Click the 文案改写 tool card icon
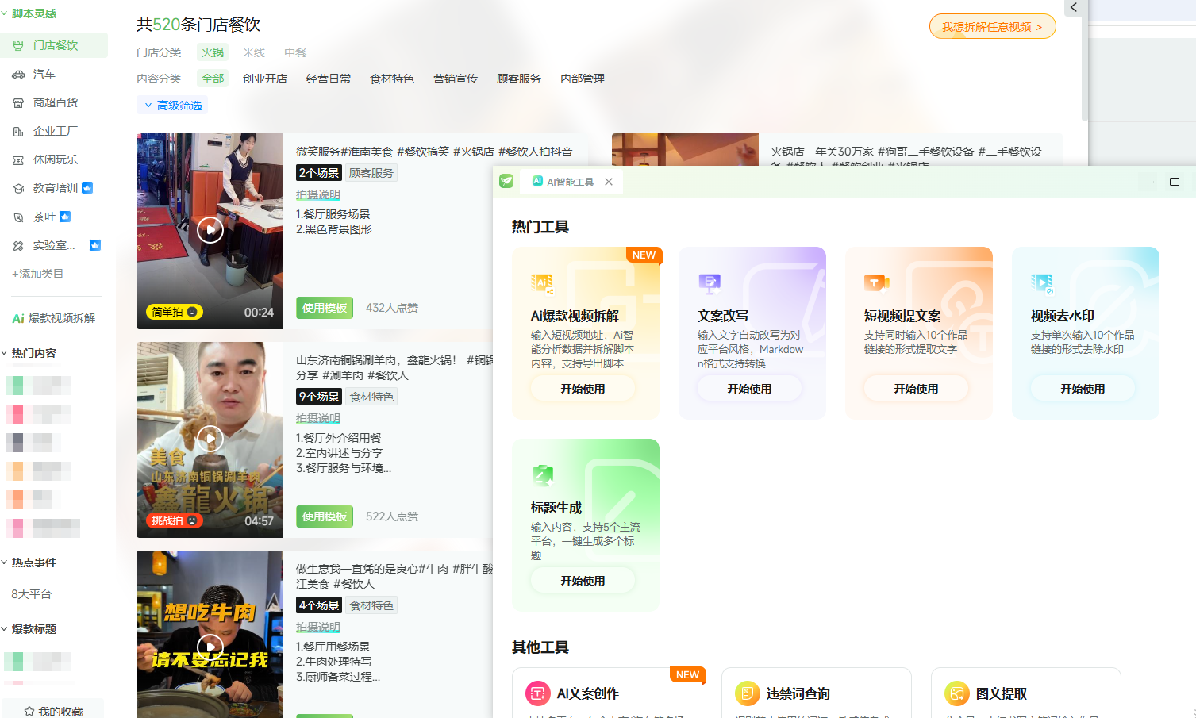Image resolution: width=1196 pixels, height=718 pixels. click(709, 282)
